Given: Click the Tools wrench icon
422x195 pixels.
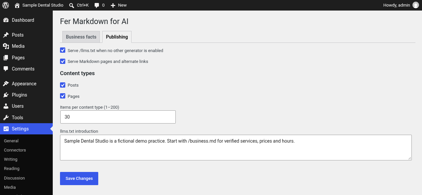Looking at the screenshot, I should coord(6,118).
